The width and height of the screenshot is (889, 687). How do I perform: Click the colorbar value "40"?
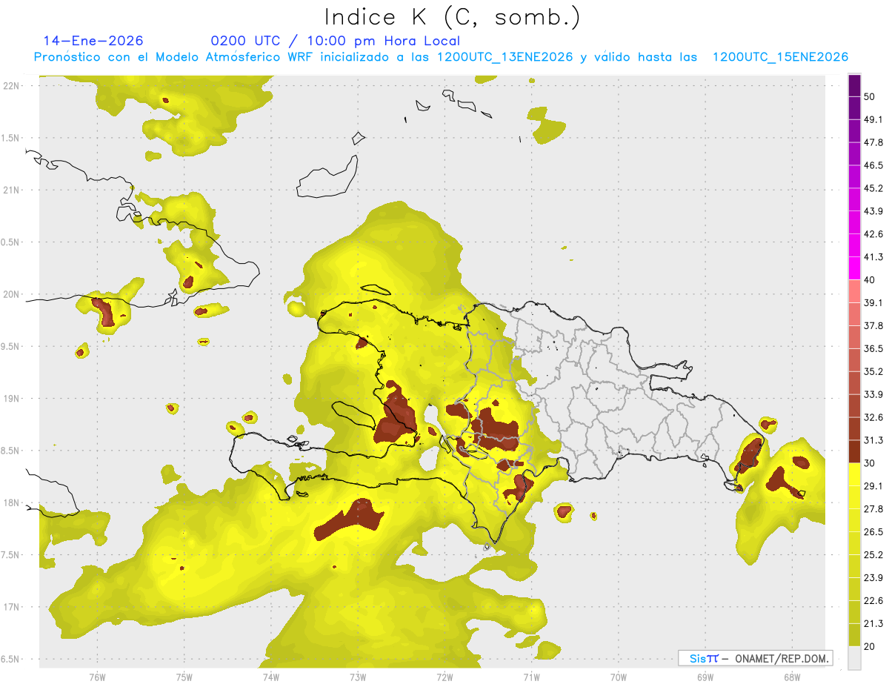point(870,280)
